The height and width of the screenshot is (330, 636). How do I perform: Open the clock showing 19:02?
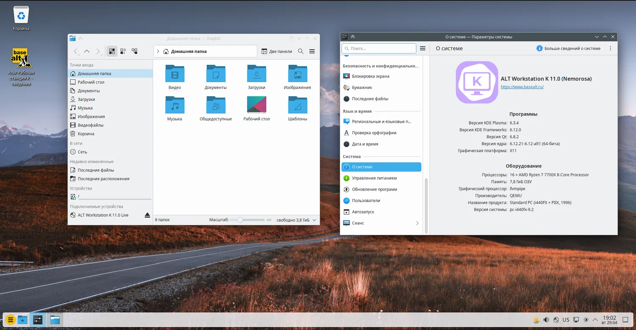pos(609,320)
